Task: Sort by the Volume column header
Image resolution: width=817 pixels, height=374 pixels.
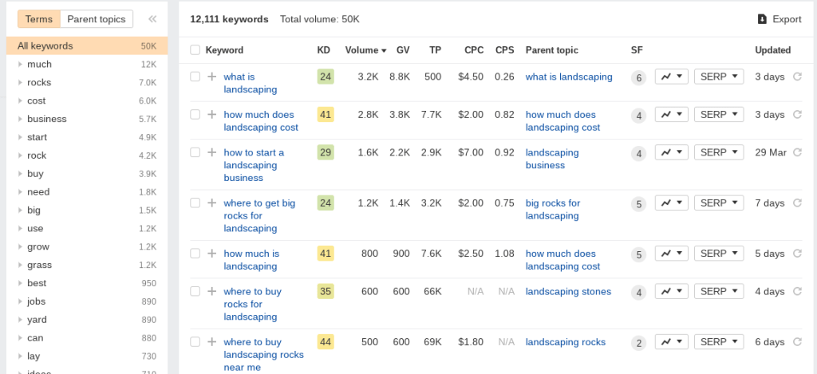Action: pyautogui.click(x=365, y=50)
